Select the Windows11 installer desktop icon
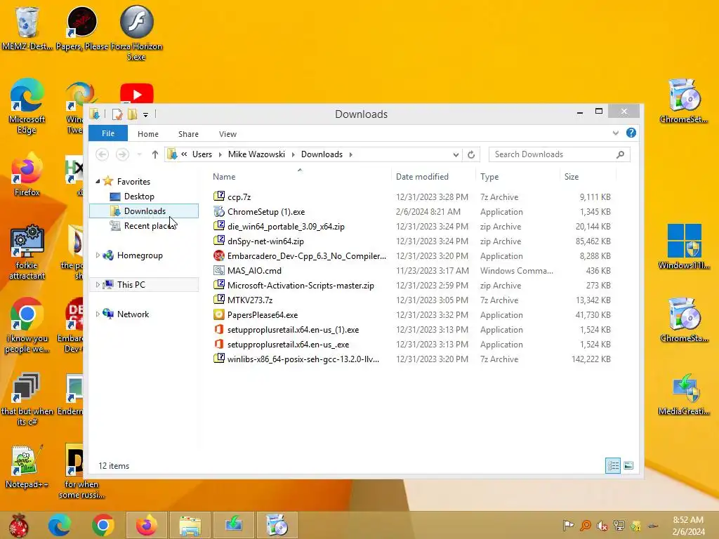The image size is (719, 539). [x=684, y=246]
